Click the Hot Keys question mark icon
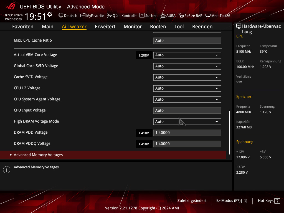The height and width of the screenshot is (213, 284). coord(277,201)
